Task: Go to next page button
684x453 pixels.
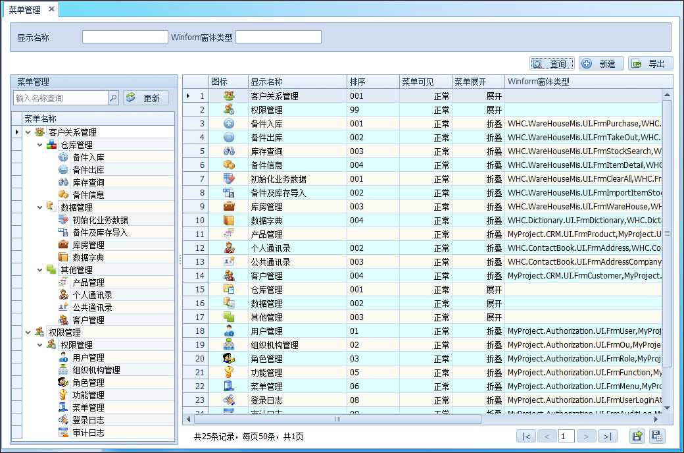Action: tap(586, 436)
